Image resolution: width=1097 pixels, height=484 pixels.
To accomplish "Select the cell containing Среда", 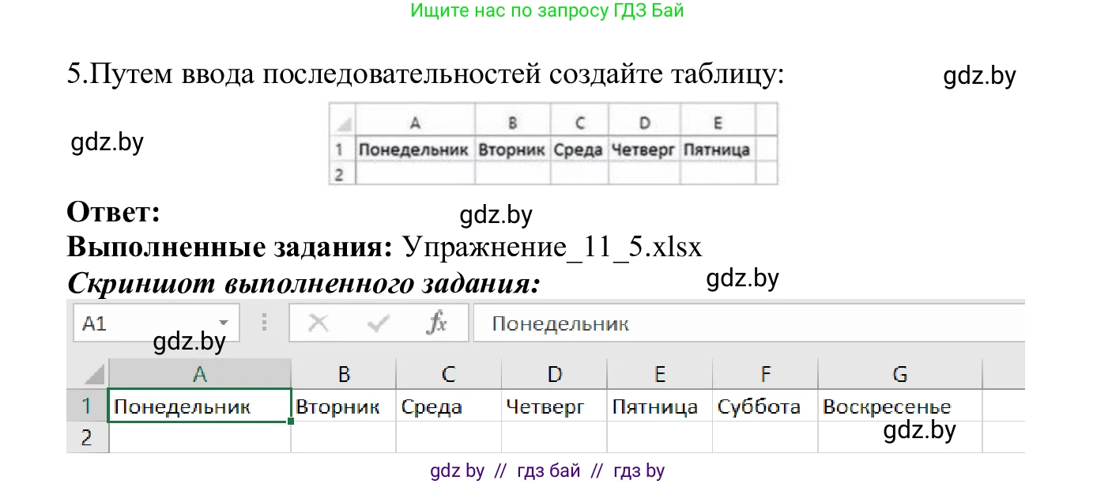I will click(x=448, y=406).
